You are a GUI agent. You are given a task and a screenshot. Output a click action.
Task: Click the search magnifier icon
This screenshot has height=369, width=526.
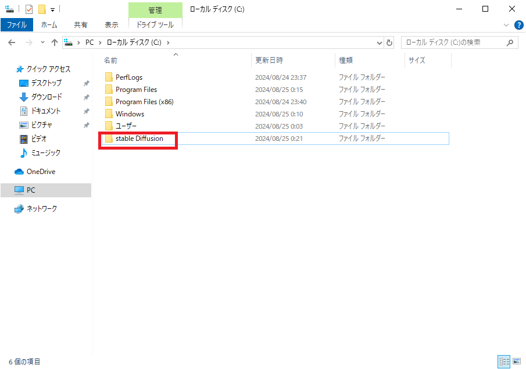(x=510, y=42)
